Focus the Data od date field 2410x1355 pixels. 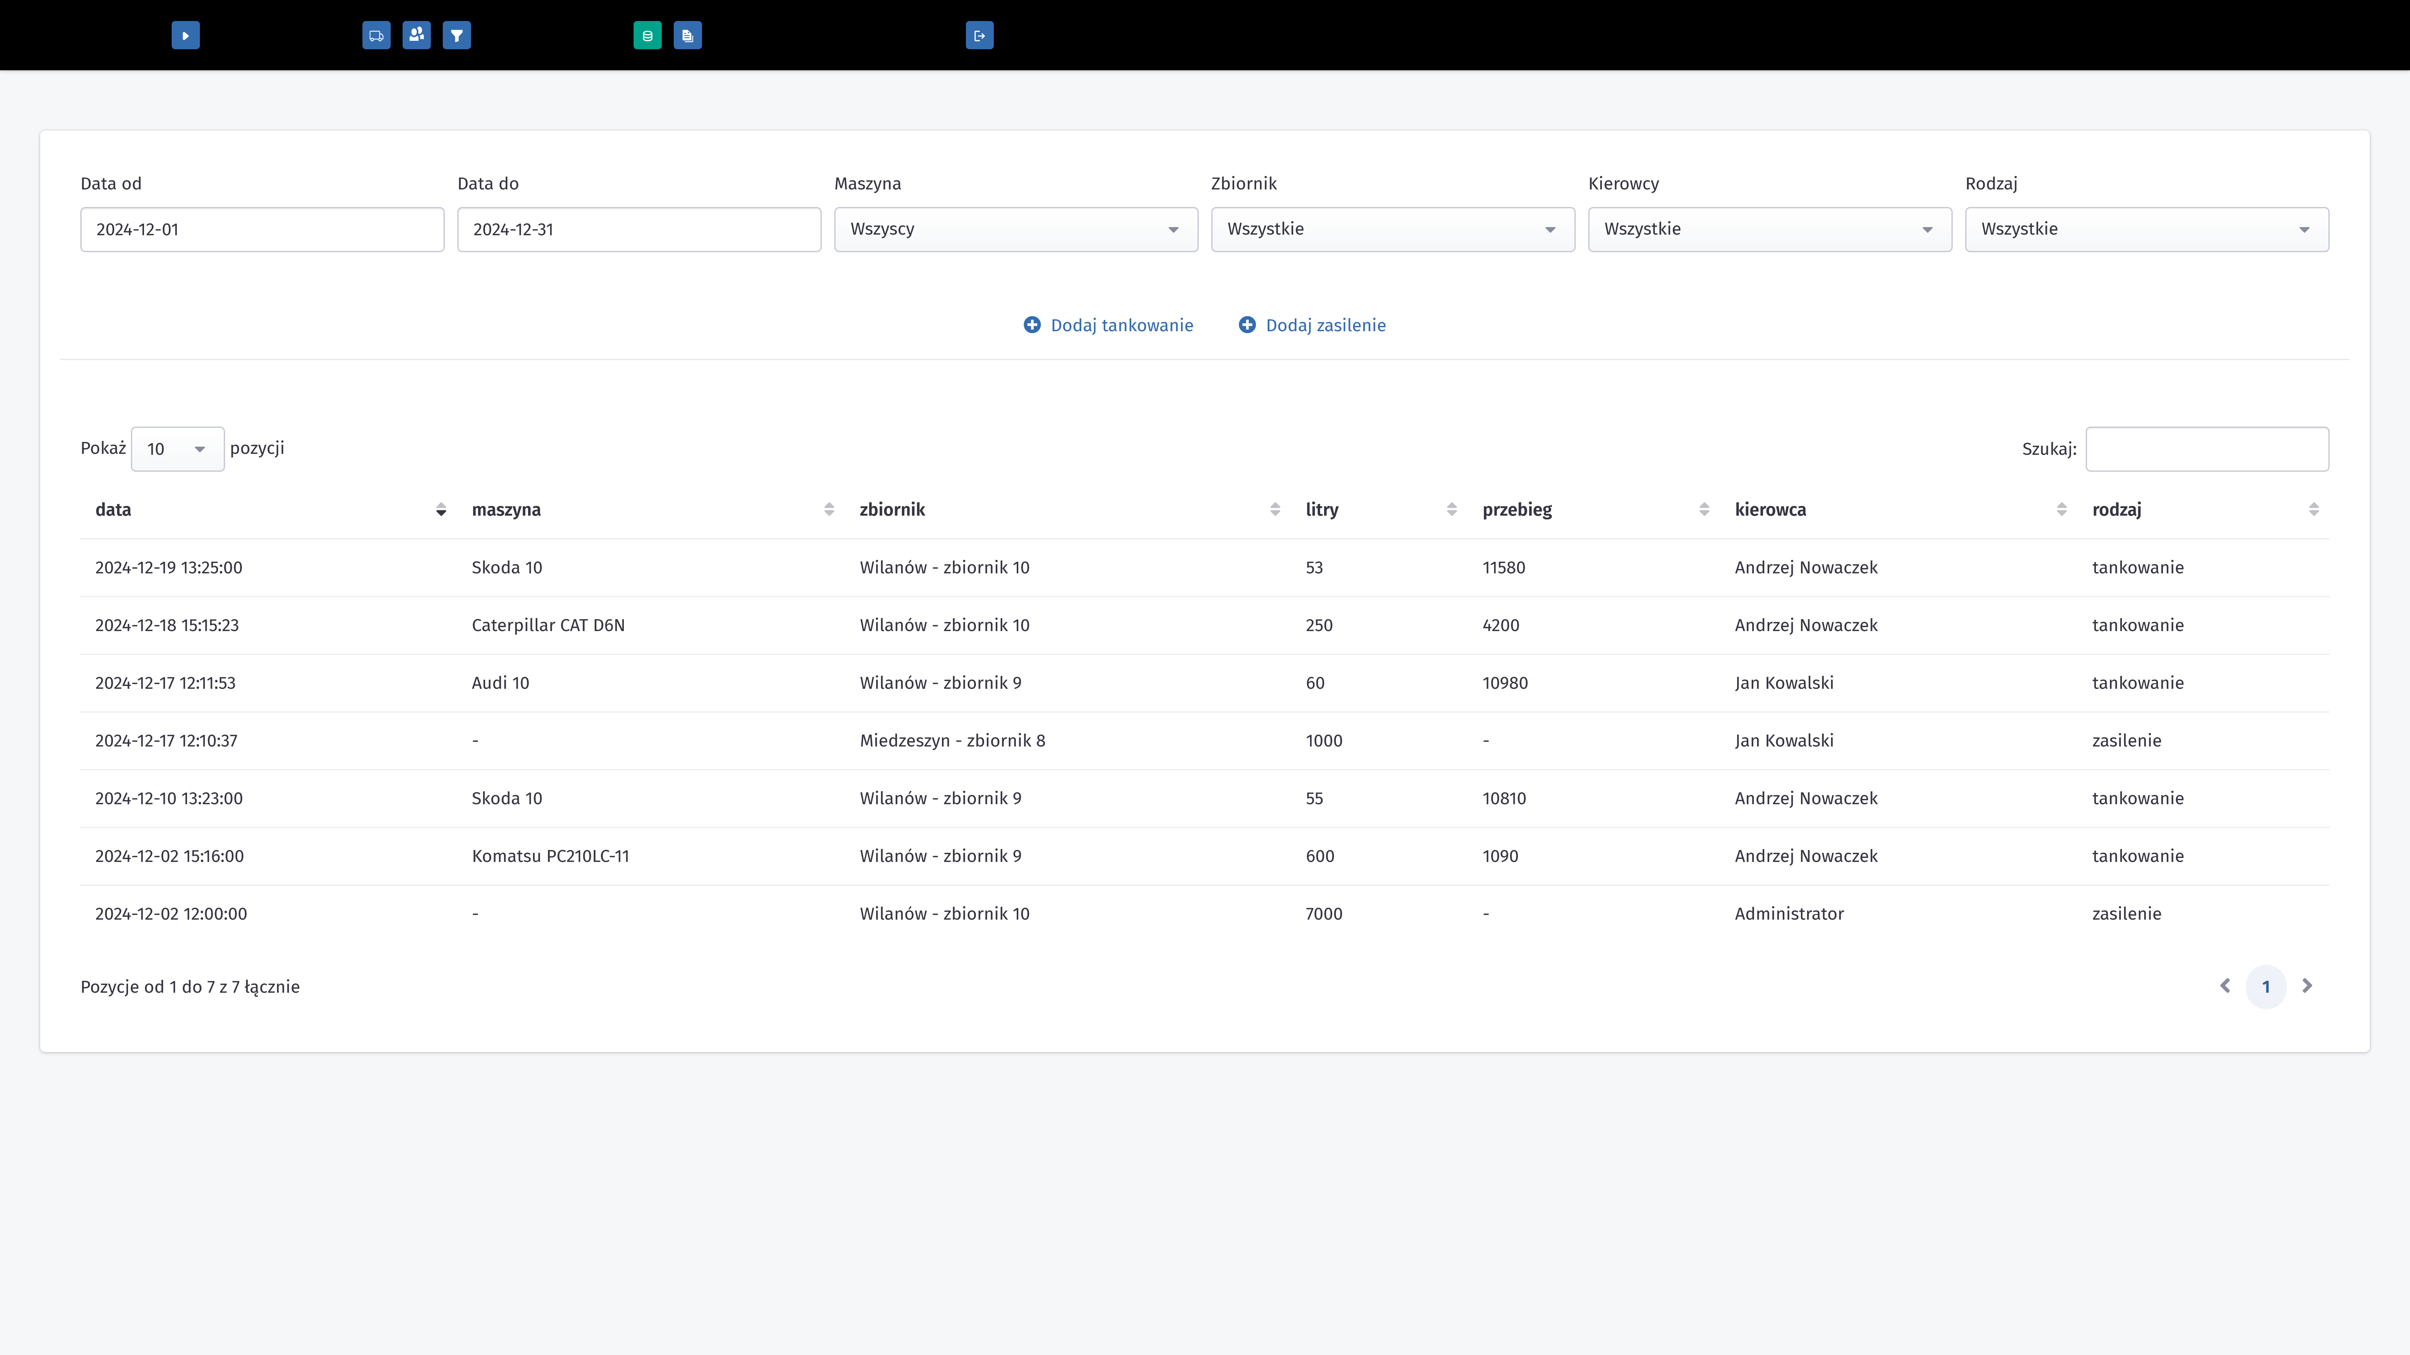262,229
